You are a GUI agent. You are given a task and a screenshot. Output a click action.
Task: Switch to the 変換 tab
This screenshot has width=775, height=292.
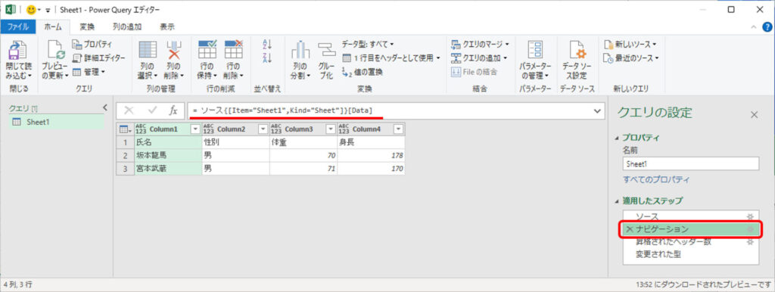click(x=87, y=26)
